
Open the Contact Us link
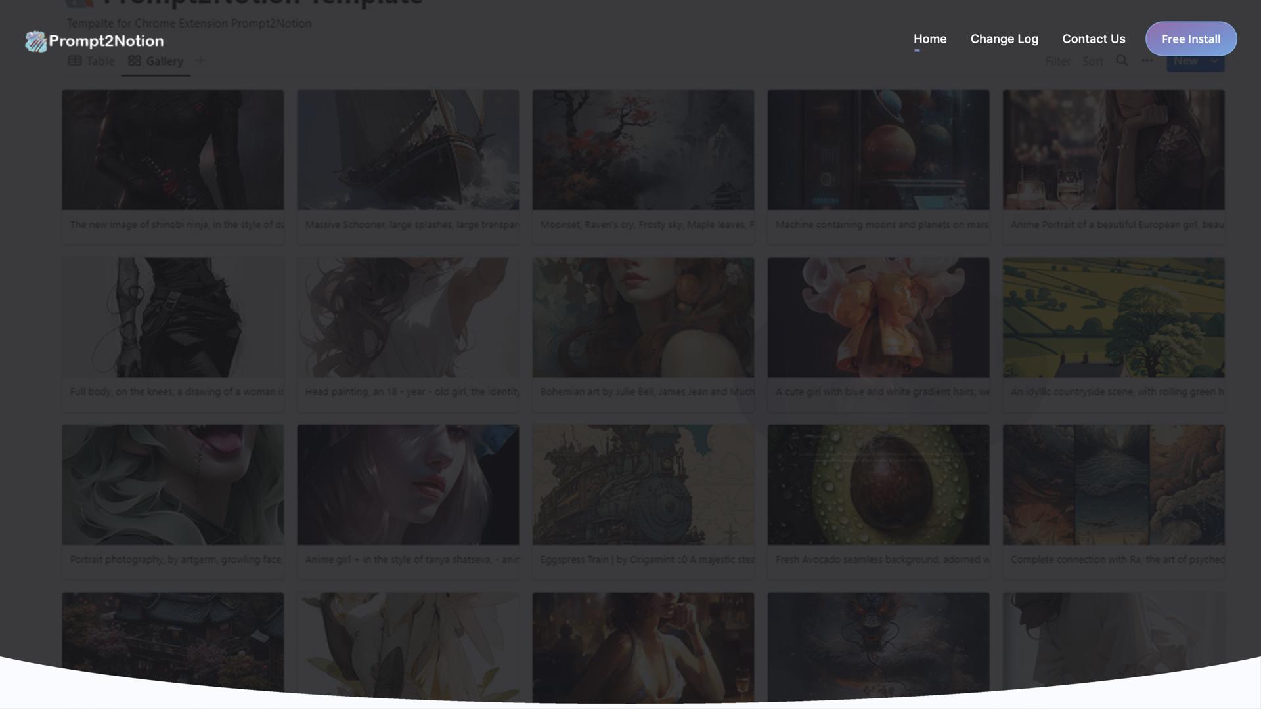tap(1093, 39)
